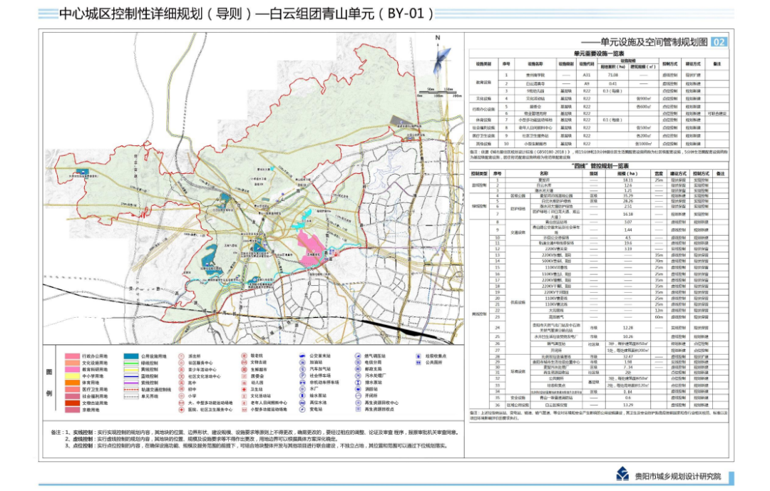The image size is (770, 491).
Task: Click the 单元重要设施一览表 table title
Action: [599, 53]
